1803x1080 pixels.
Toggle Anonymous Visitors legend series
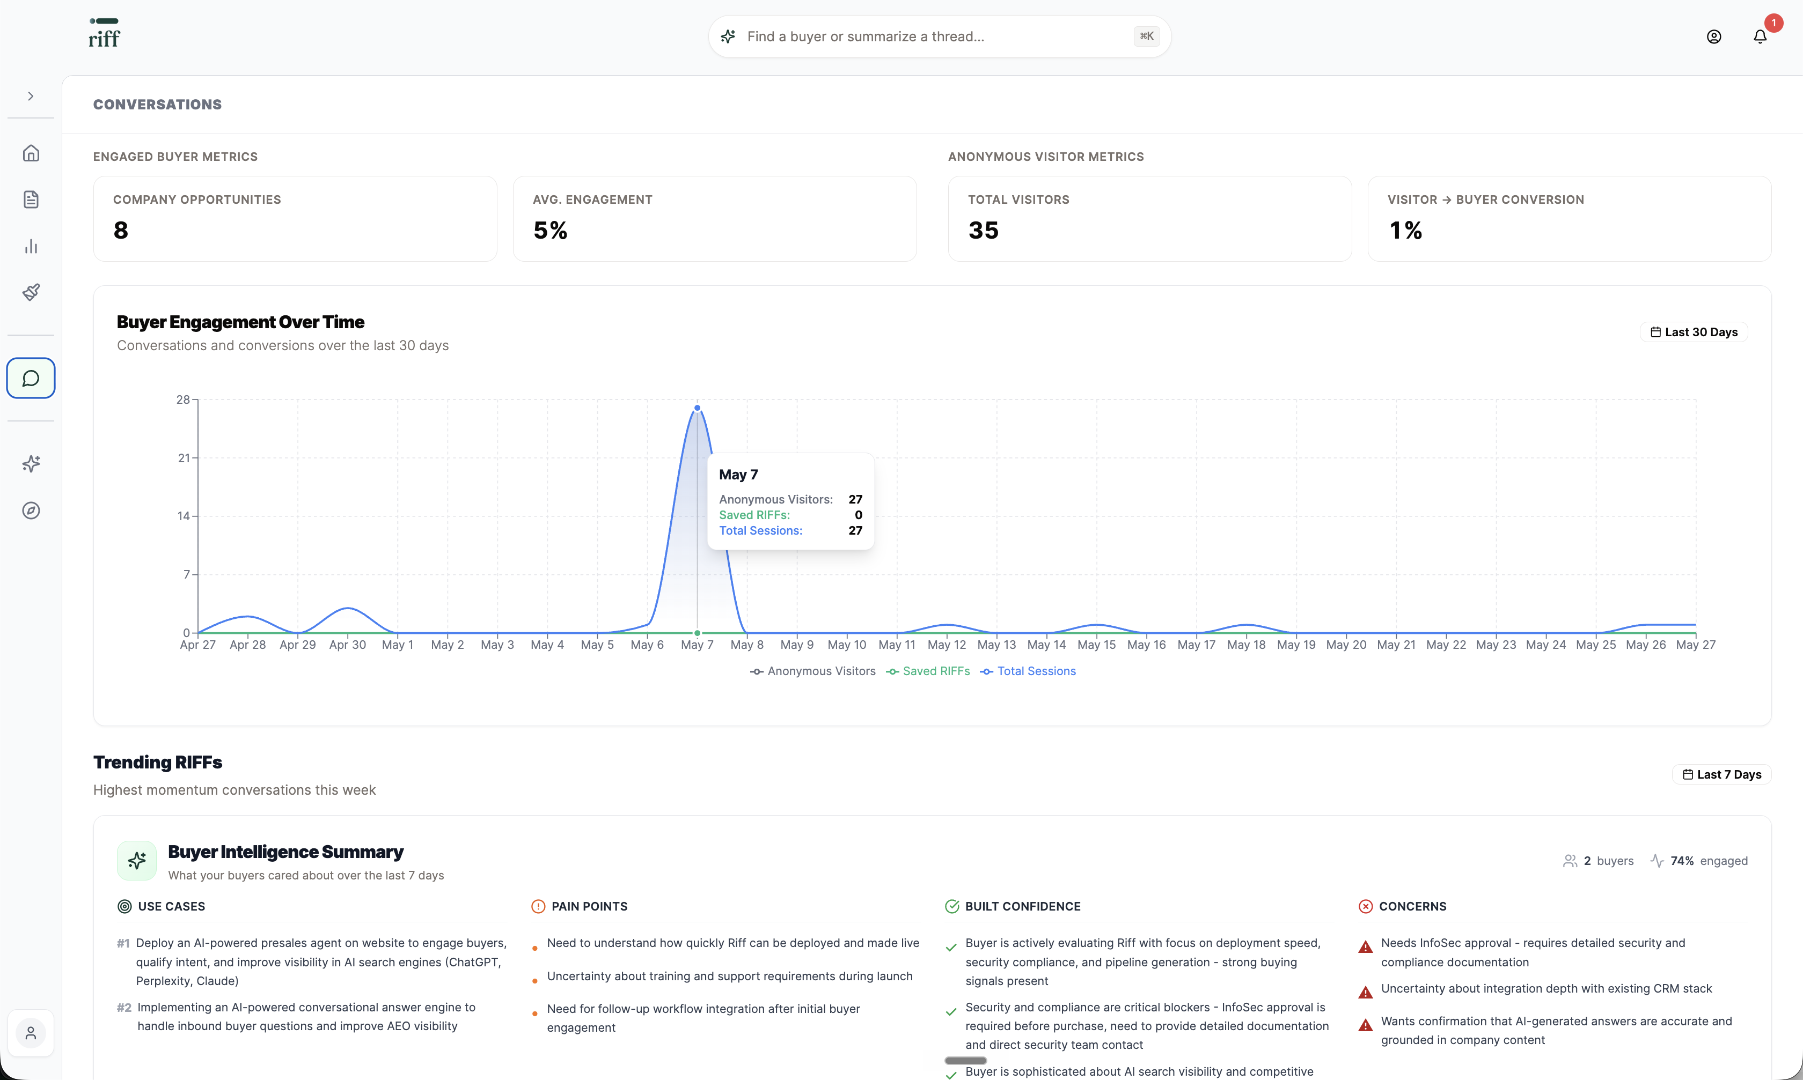tap(812, 671)
